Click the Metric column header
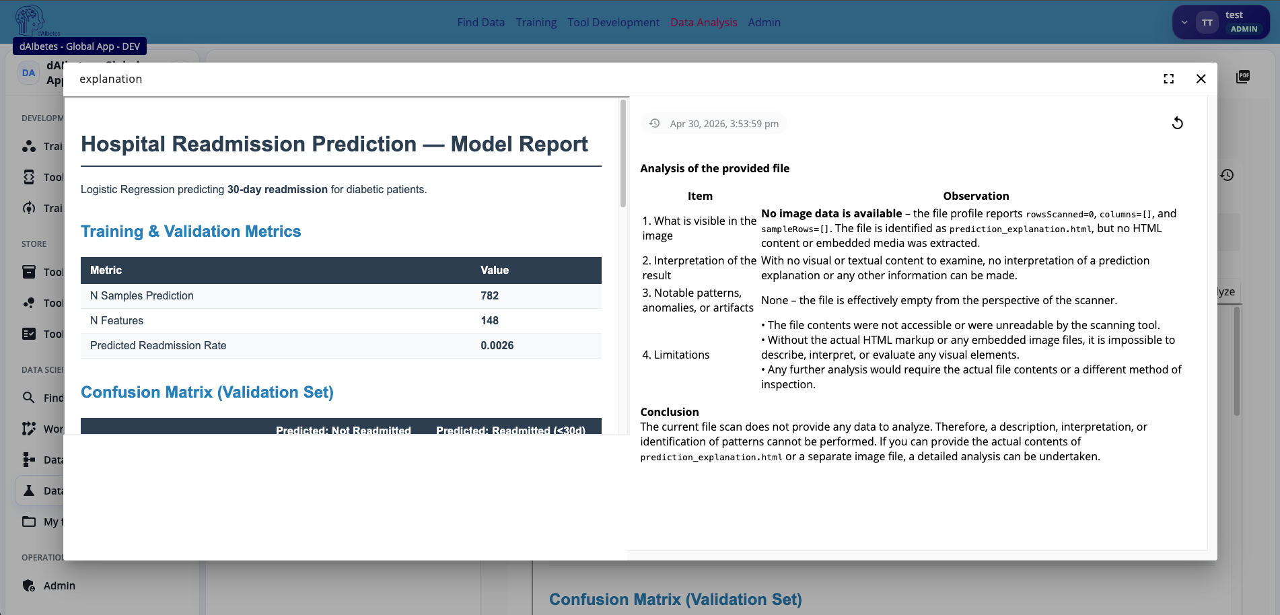The image size is (1280, 615). [x=106, y=270]
